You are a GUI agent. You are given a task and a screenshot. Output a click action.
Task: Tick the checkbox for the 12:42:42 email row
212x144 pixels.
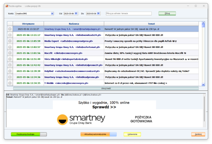pyautogui.click(x=10, y=65)
